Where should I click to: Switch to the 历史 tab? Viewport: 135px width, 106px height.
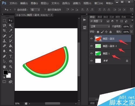coord(112,17)
